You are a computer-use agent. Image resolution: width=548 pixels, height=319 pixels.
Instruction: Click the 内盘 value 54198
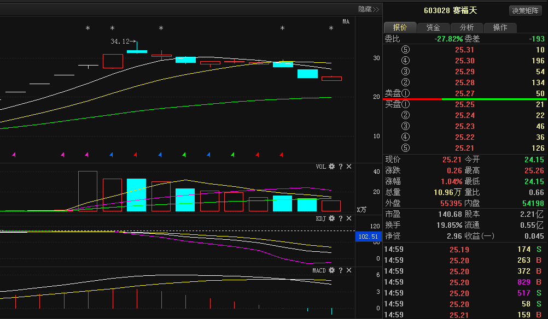coord(533,203)
